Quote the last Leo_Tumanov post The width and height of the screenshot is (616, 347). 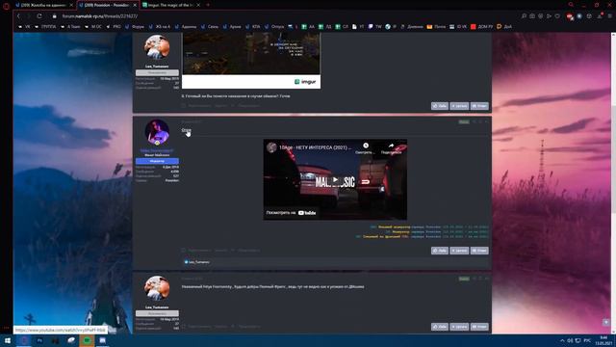pyautogui.click(x=459, y=327)
